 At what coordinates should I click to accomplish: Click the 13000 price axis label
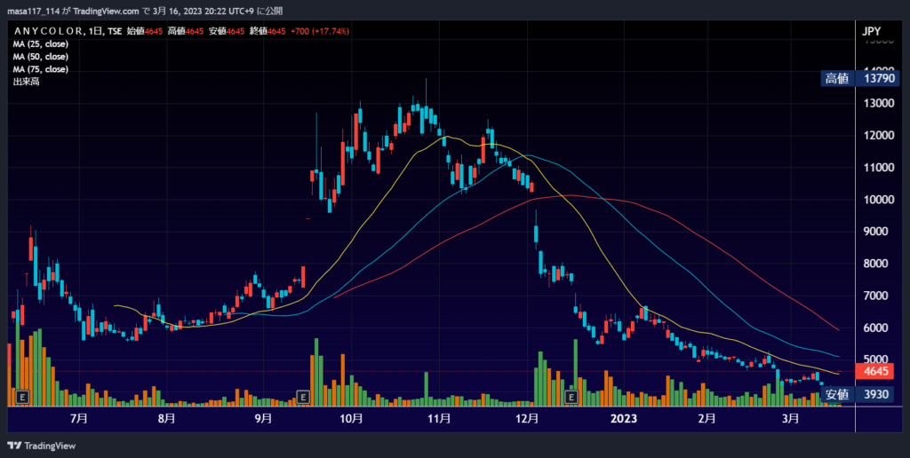(878, 103)
